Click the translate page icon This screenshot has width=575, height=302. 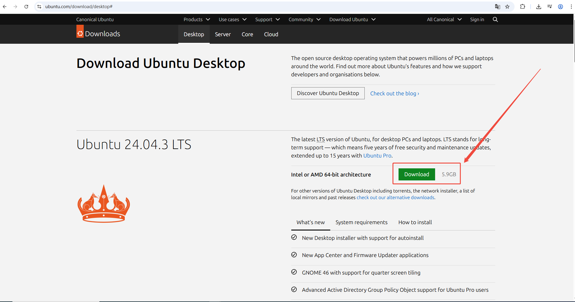tap(497, 7)
